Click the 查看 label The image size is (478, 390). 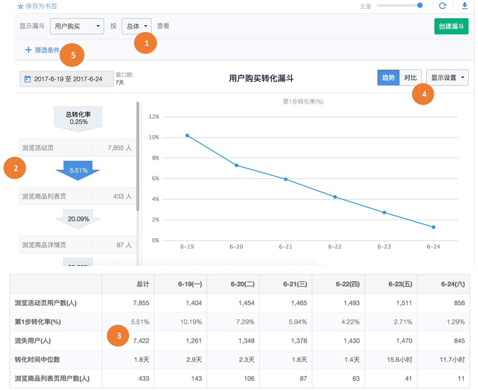coord(163,26)
